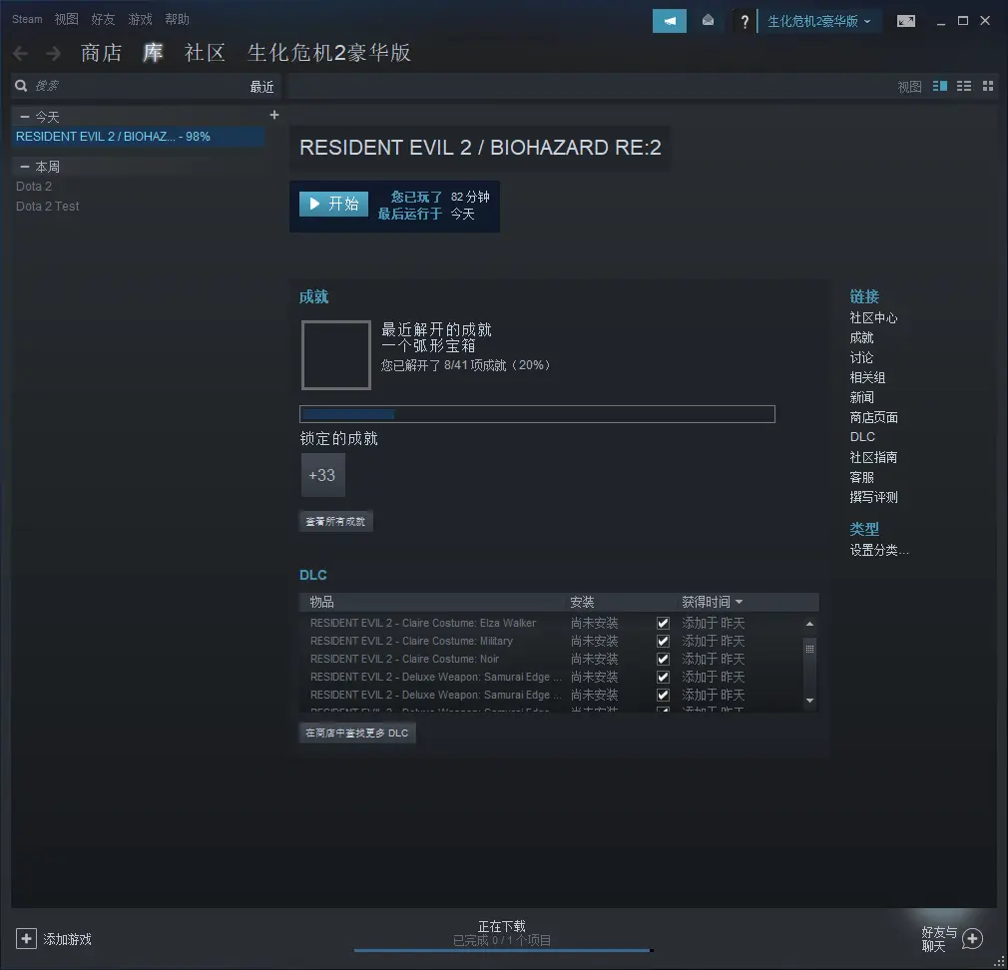The height and width of the screenshot is (970, 1008).
Task: Click the question mark help icon
Action: [745, 21]
